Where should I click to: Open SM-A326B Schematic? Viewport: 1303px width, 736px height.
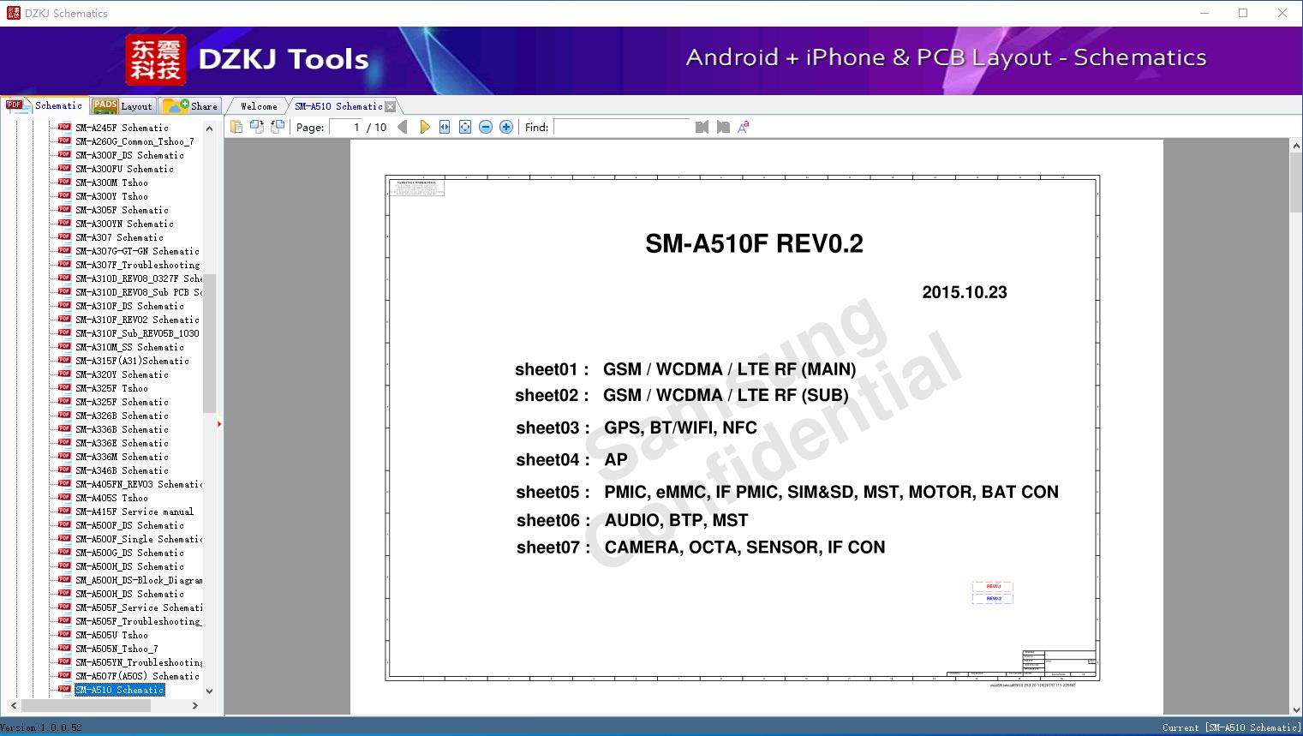tap(122, 416)
